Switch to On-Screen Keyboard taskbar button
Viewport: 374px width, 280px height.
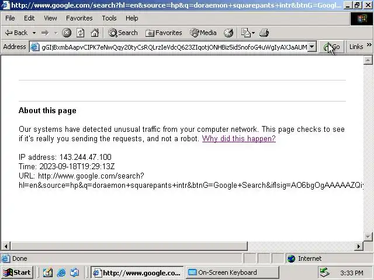232,272
